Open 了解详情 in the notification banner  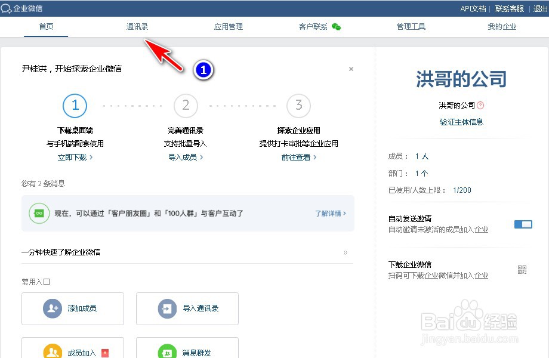pos(330,214)
